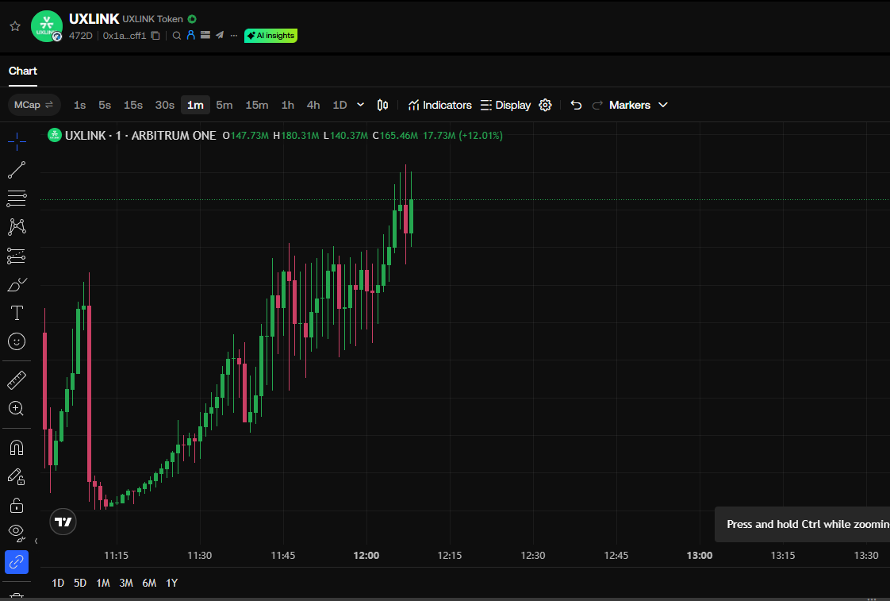Image resolution: width=890 pixels, height=601 pixels.
Task: Open chart settings gear
Action: [545, 105]
